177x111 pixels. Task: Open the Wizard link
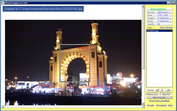tap(166, 27)
